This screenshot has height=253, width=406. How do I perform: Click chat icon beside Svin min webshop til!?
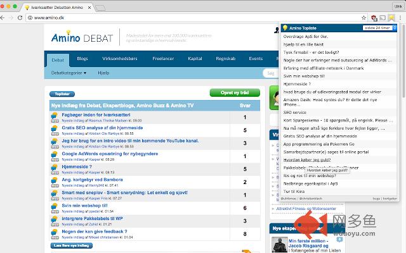tap(55, 208)
